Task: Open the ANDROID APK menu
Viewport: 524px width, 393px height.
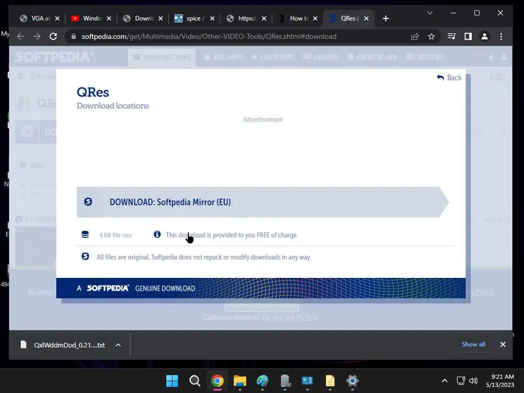Action: pyautogui.click(x=373, y=57)
